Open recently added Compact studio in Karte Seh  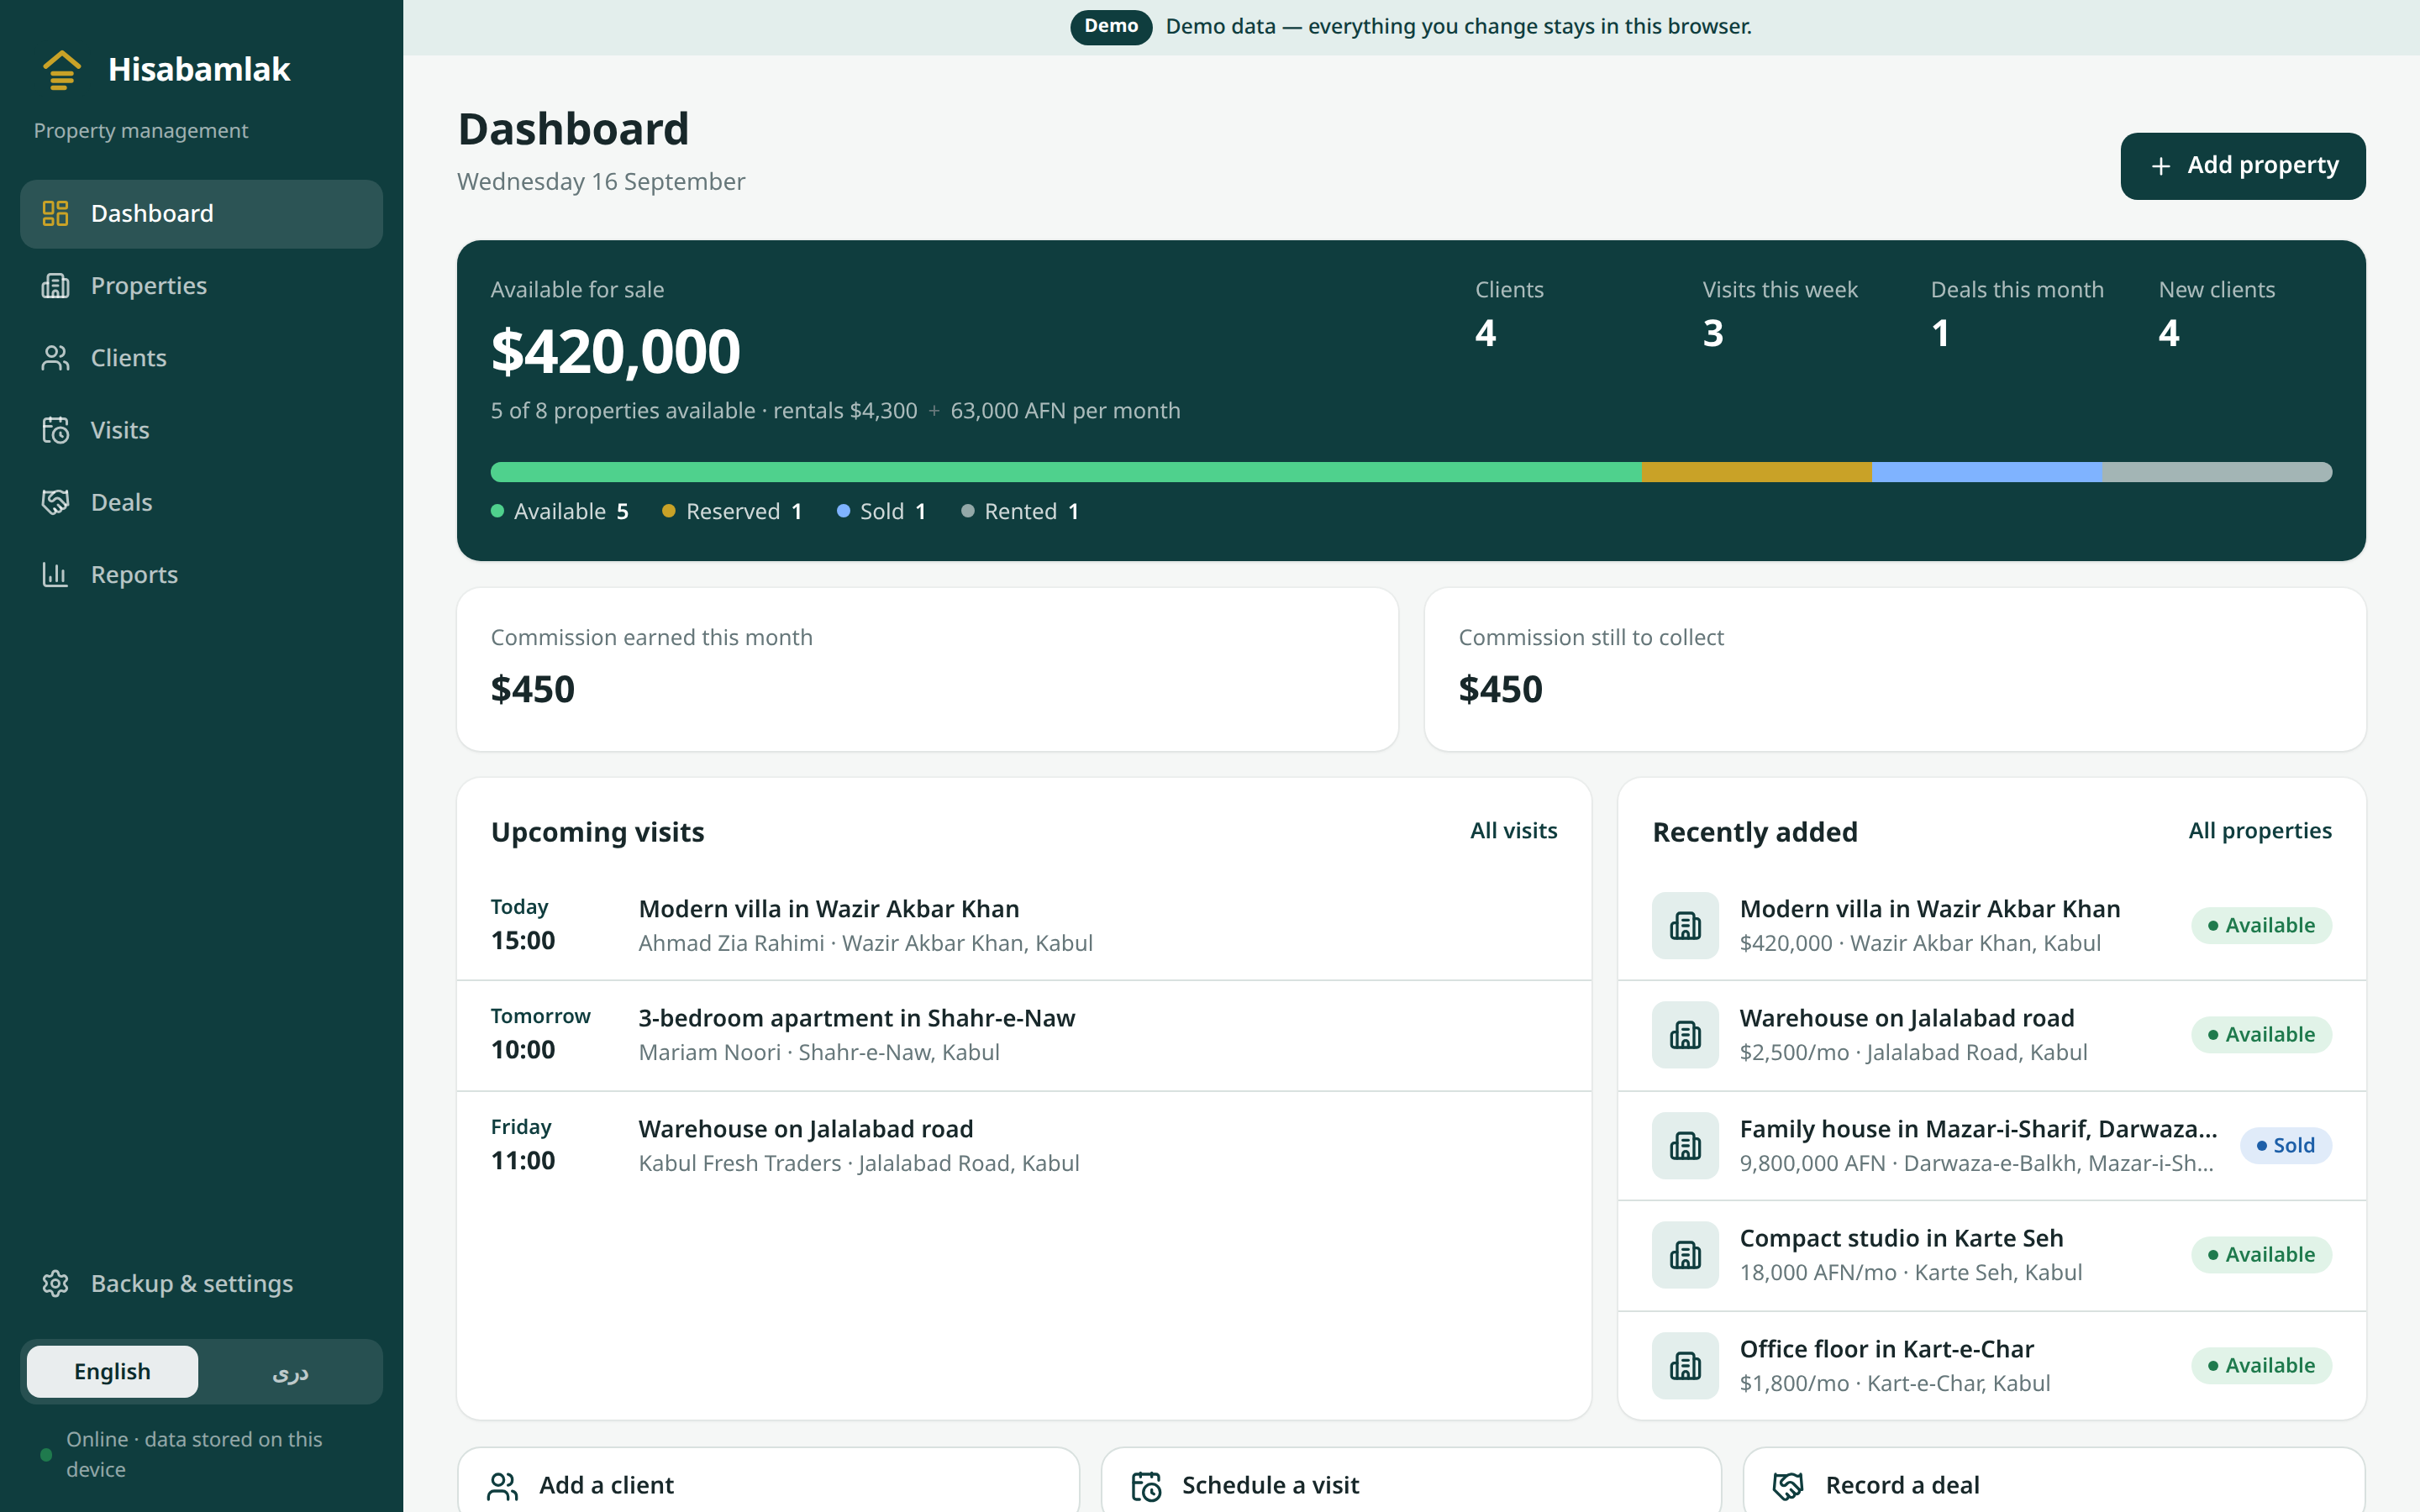point(1992,1255)
